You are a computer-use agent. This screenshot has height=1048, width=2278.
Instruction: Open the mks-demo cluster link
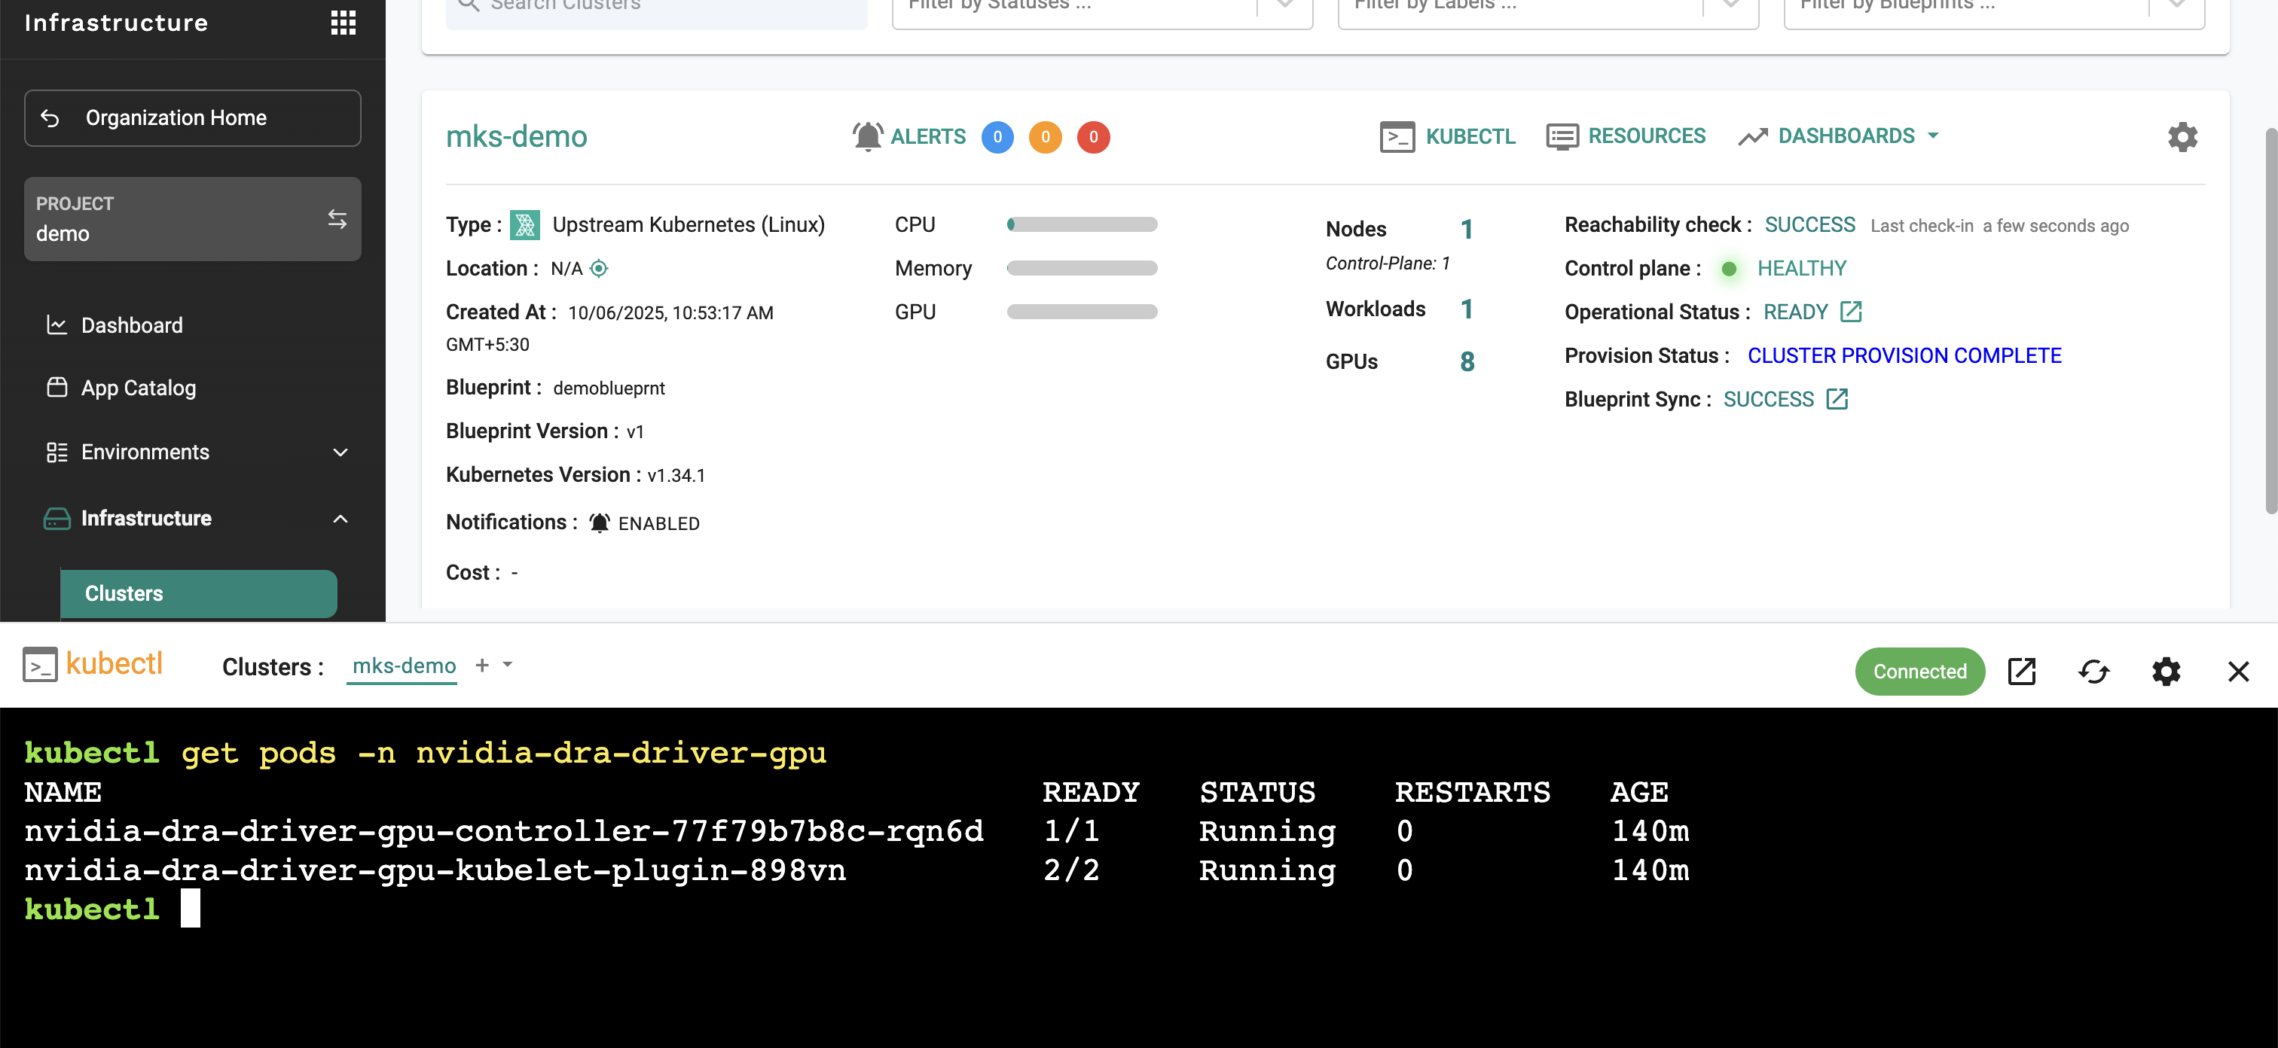517,137
